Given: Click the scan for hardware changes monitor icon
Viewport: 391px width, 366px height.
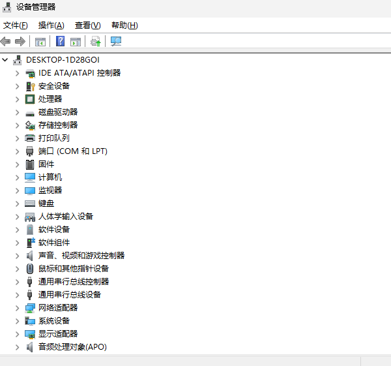Looking at the screenshot, I should click(x=116, y=42).
